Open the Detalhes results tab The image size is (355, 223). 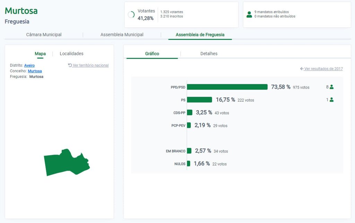(x=209, y=54)
